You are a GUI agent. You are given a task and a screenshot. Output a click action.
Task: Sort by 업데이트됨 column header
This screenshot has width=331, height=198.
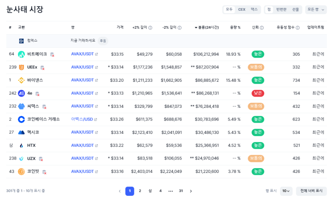316,27
